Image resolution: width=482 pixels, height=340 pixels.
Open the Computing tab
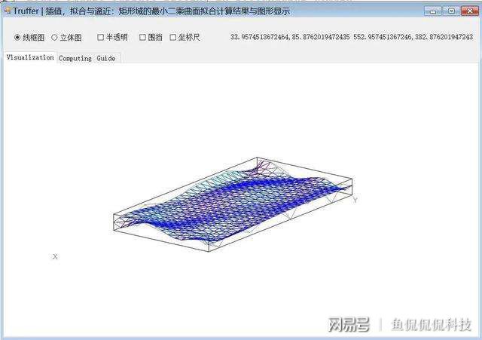[75, 58]
